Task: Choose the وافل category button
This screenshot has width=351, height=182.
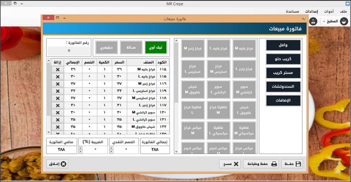Action: [x=283, y=45]
